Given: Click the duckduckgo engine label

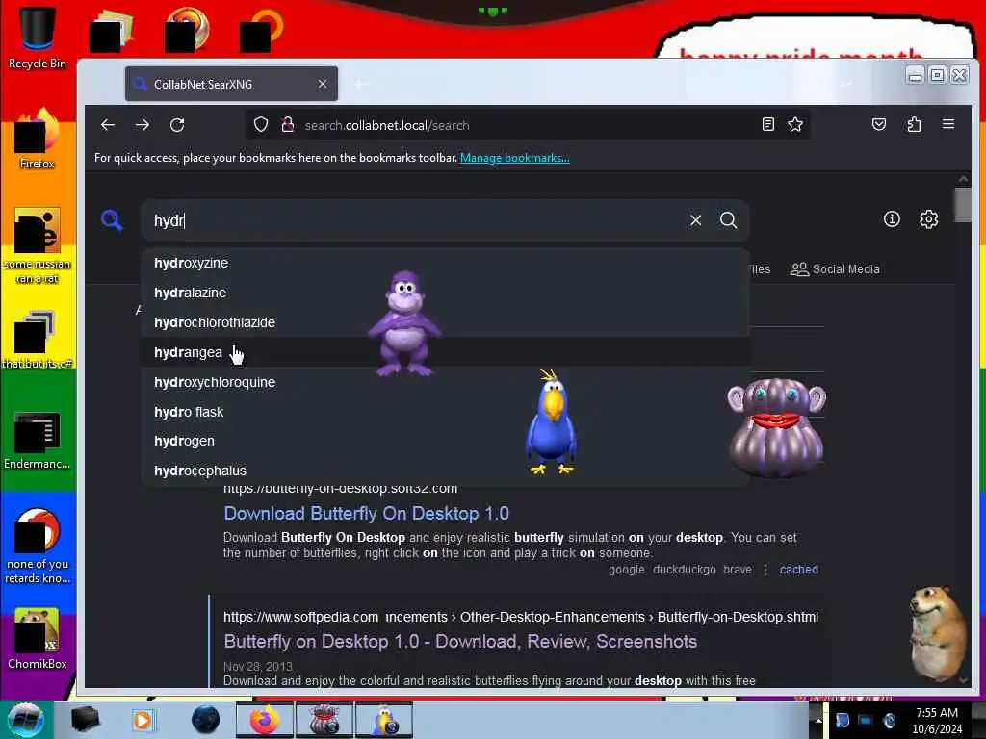Looking at the screenshot, I should pos(685,570).
